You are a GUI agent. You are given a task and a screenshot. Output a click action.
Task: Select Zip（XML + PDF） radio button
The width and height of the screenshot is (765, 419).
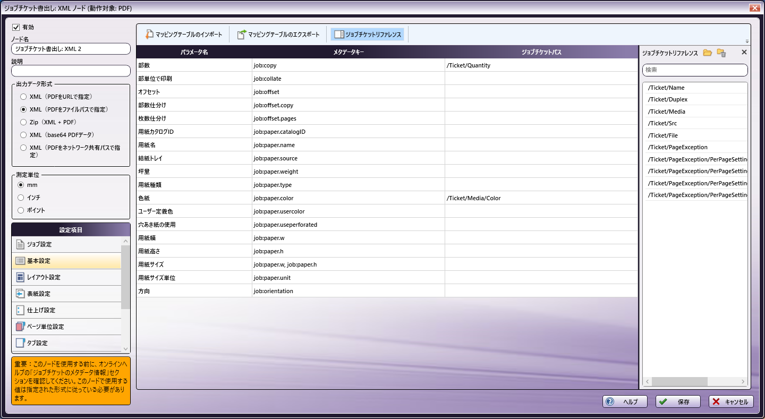[23, 122]
